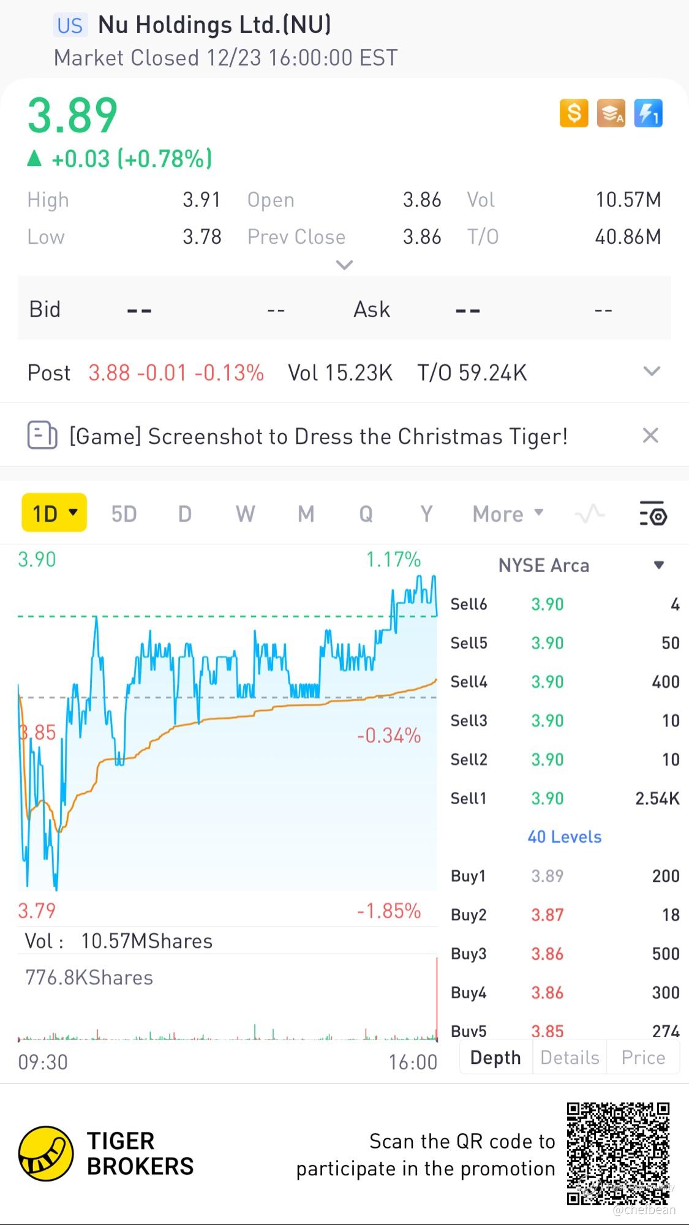
Task: Expand the quote details chevron below Prev Close
Action: tap(345, 265)
